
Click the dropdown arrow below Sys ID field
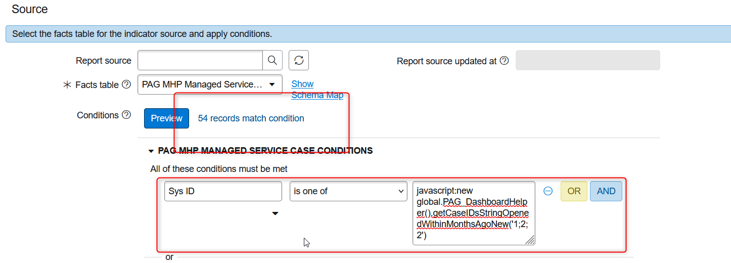point(275,213)
